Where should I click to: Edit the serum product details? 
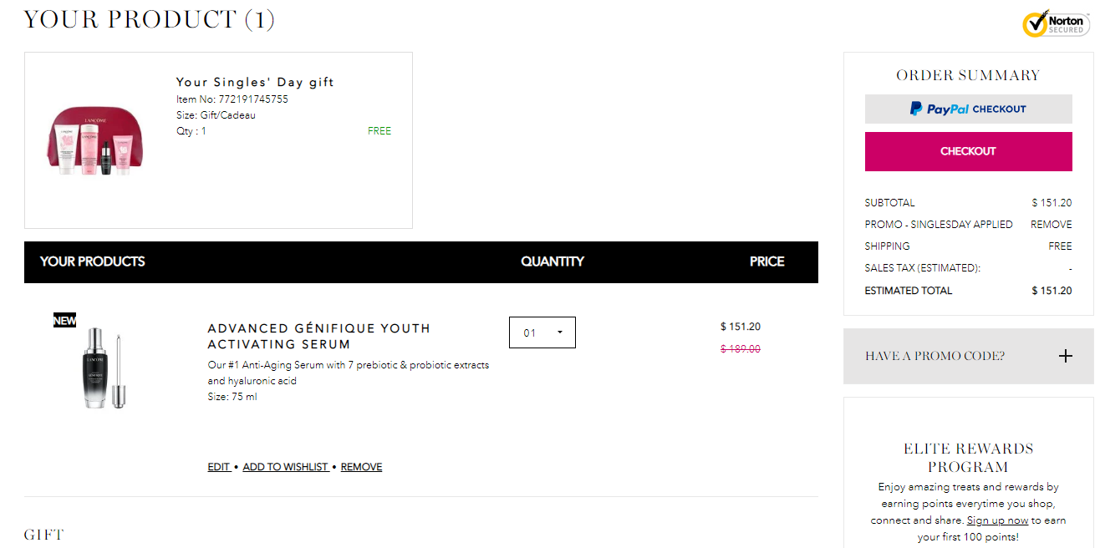click(219, 467)
